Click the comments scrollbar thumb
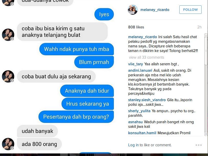This screenshot has width=208, height=156. click(206, 51)
